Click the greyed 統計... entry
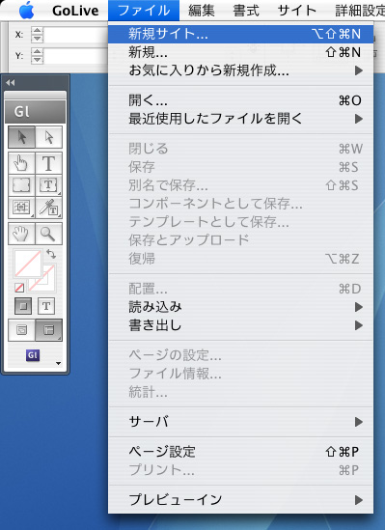 coord(240,392)
